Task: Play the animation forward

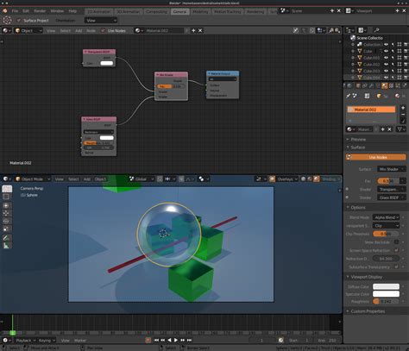Action: [176, 340]
